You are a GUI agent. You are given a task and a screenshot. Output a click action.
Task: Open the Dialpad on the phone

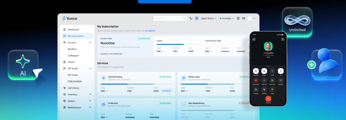281,80
